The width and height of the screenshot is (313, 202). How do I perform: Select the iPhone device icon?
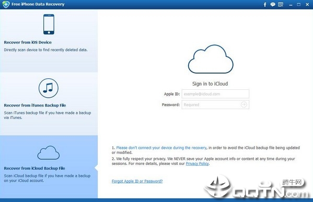(49, 24)
